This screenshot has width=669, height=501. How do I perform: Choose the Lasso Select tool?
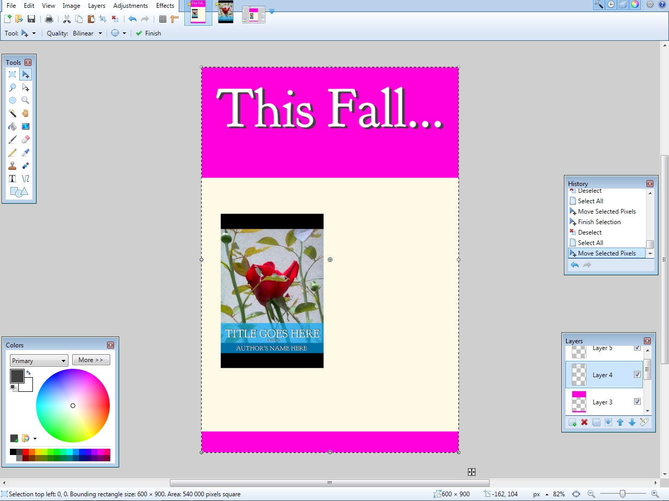[x=13, y=87]
